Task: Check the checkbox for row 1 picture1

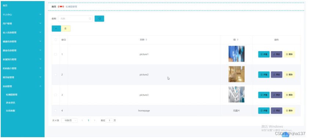Action: (55, 55)
